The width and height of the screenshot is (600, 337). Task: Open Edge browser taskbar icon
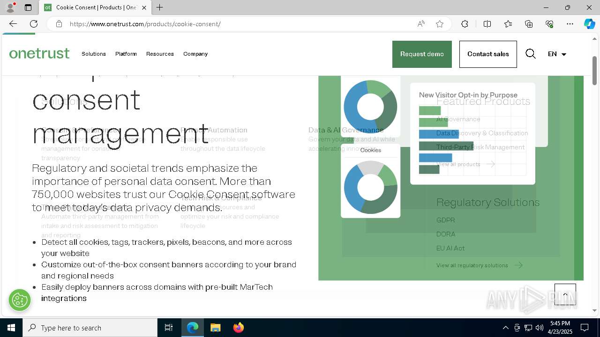point(193,328)
